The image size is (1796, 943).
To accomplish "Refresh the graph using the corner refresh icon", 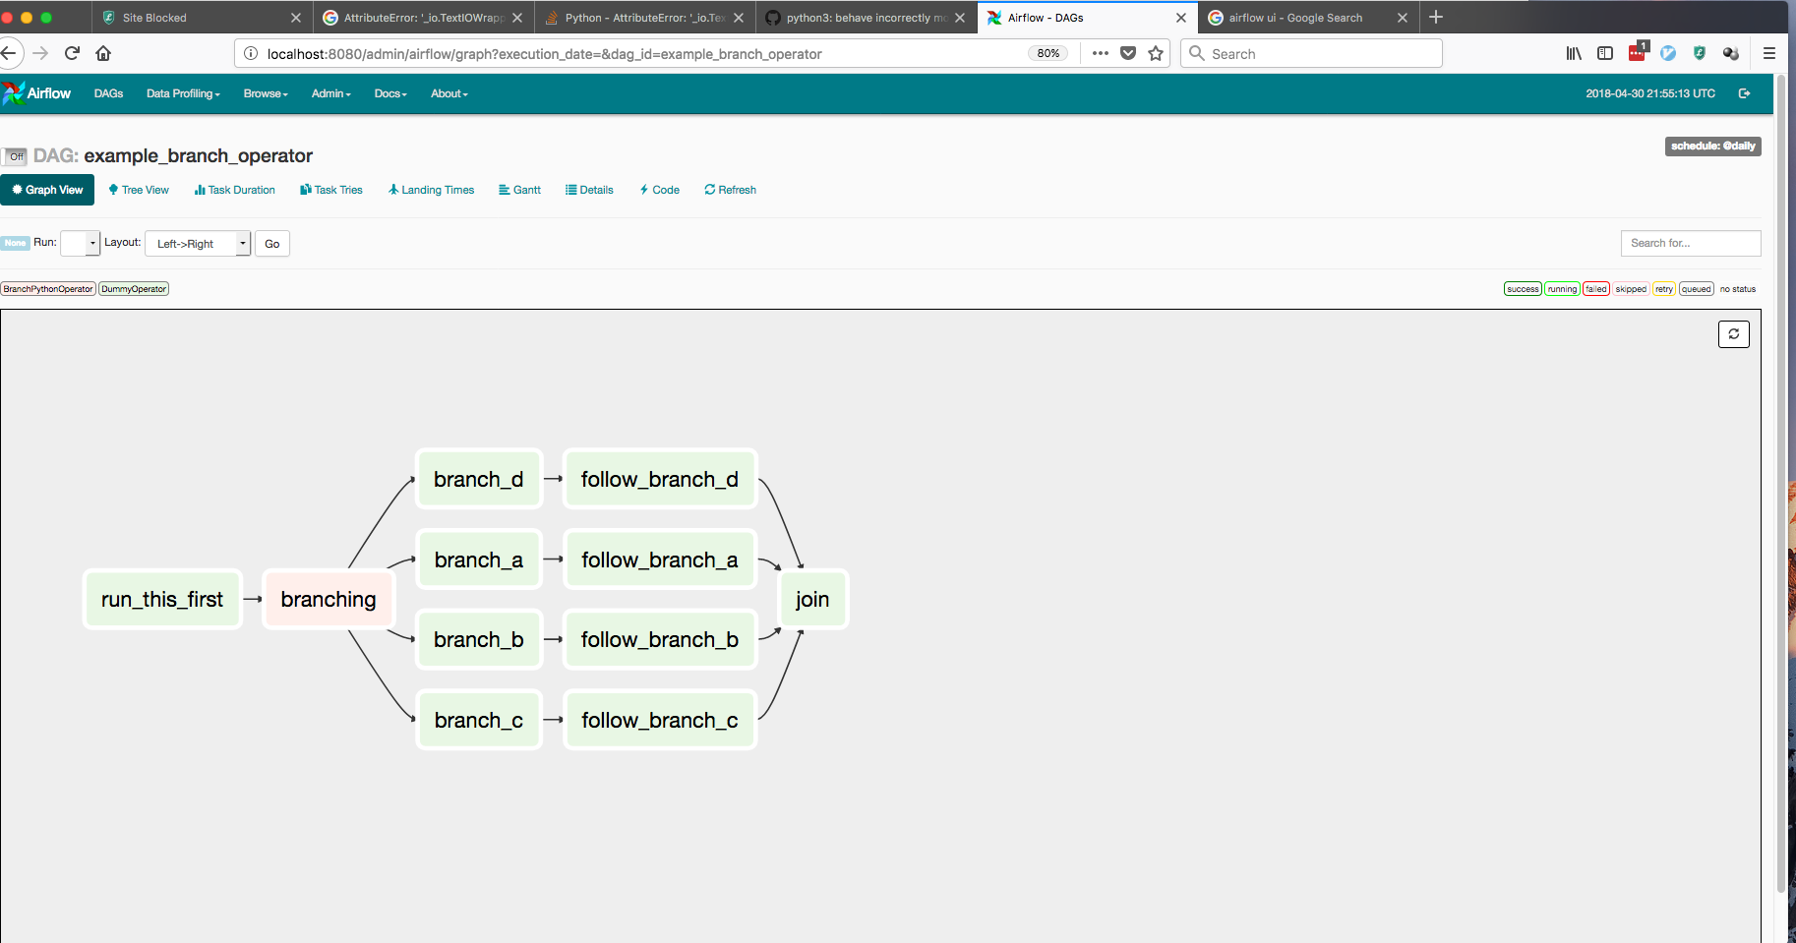I will pyautogui.click(x=1733, y=333).
